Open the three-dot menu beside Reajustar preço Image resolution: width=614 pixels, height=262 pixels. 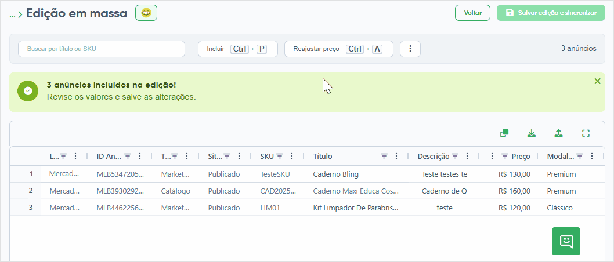point(410,49)
